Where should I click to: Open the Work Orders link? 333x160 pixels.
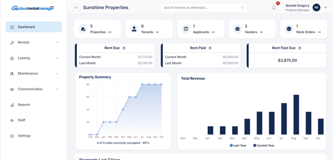pos(308,32)
